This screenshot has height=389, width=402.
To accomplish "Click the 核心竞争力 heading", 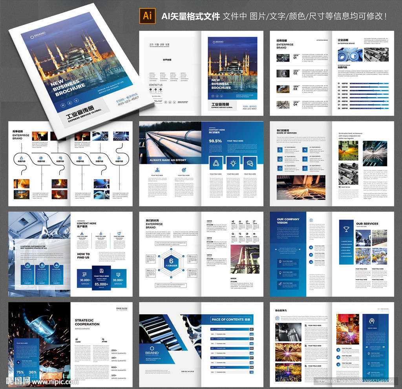I will tap(281, 311).
